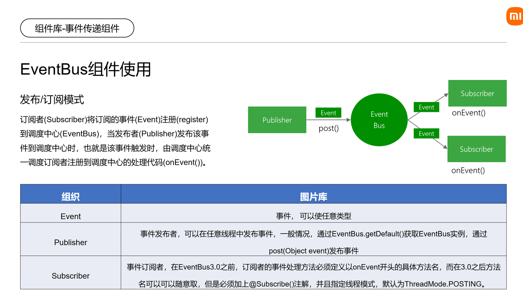
Task: Click the Event row in the table
Action: (x=70, y=216)
